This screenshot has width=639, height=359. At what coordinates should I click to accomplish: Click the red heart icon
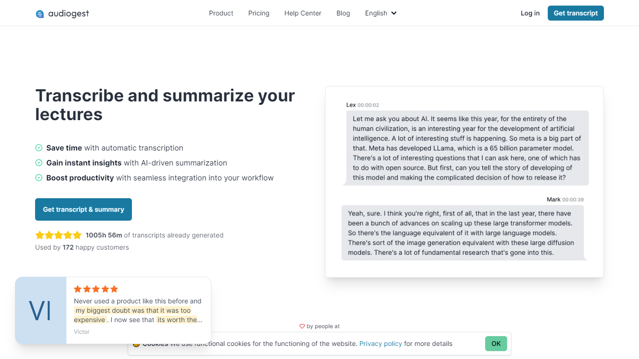(x=302, y=326)
